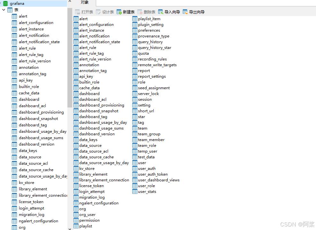Screen dimensions: 316x230
Task: Click the 设计表 toolbar button
Action: (x=105, y=12)
